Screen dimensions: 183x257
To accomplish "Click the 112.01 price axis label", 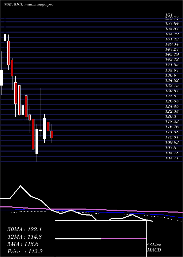I will (x=172, y=137).
